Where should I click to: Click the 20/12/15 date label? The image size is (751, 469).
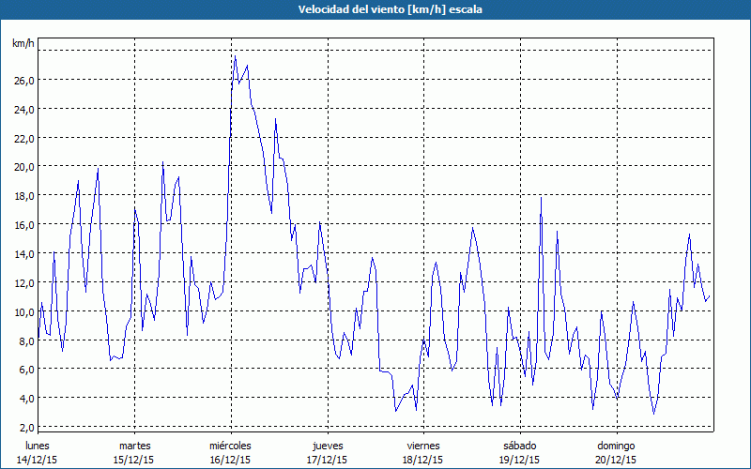click(x=616, y=460)
